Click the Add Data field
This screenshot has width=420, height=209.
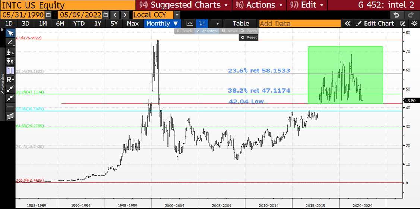tap(300, 24)
